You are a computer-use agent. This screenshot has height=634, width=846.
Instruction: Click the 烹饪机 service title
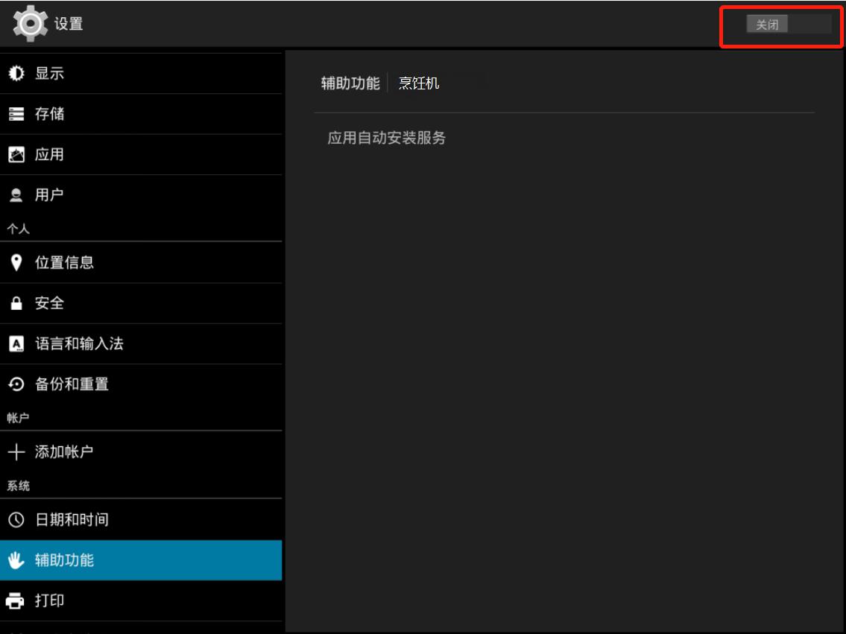419,83
